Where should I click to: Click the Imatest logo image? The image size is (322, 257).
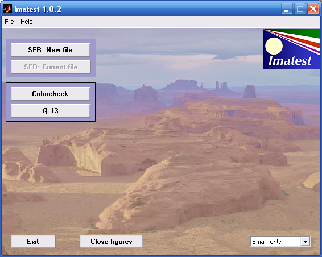(291, 49)
